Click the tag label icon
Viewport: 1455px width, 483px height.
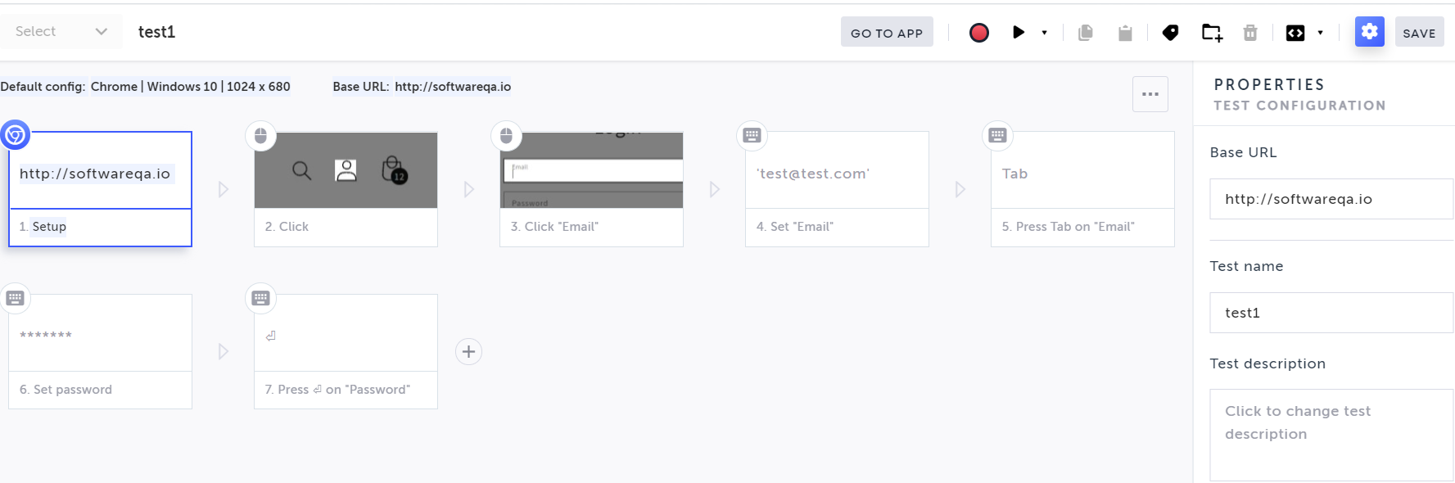(1170, 33)
